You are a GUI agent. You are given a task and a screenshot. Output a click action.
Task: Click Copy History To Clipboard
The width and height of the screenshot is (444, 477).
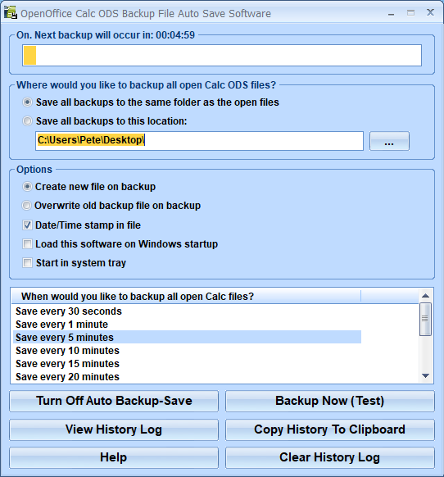[329, 429]
